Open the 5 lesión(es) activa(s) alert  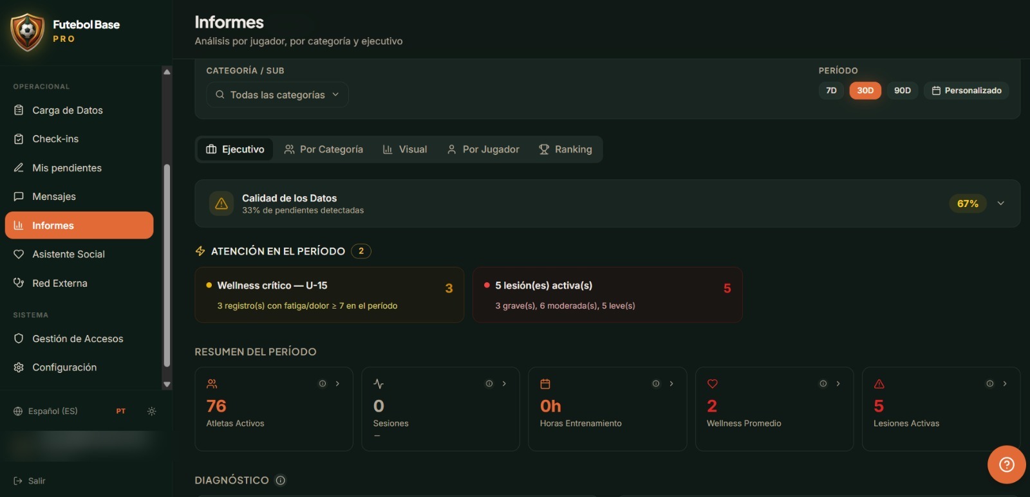point(607,295)
